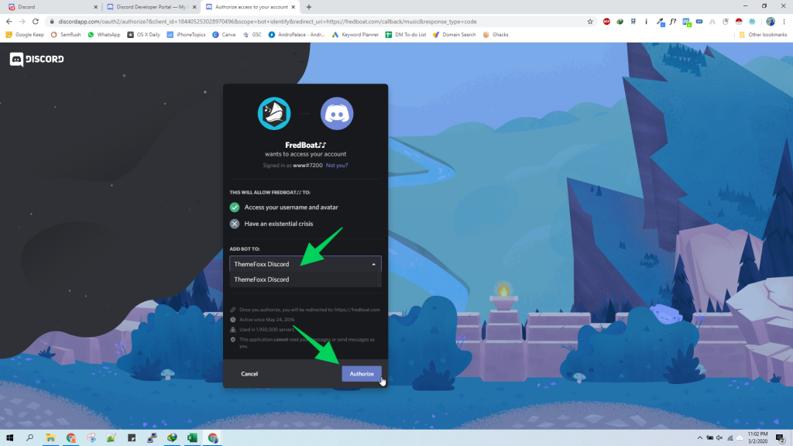Click the shield icon beside cannot read messages
Screen dimensions: 793x446
coord(233,340)
